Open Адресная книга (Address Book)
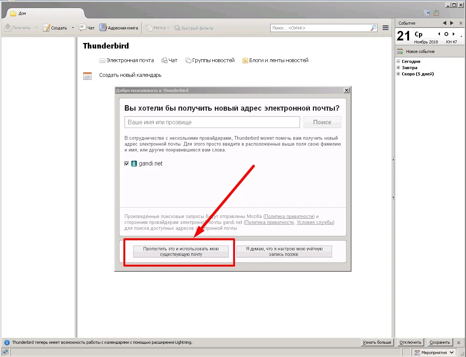Viewport: 466px width, 357px height. coord(119,28)
